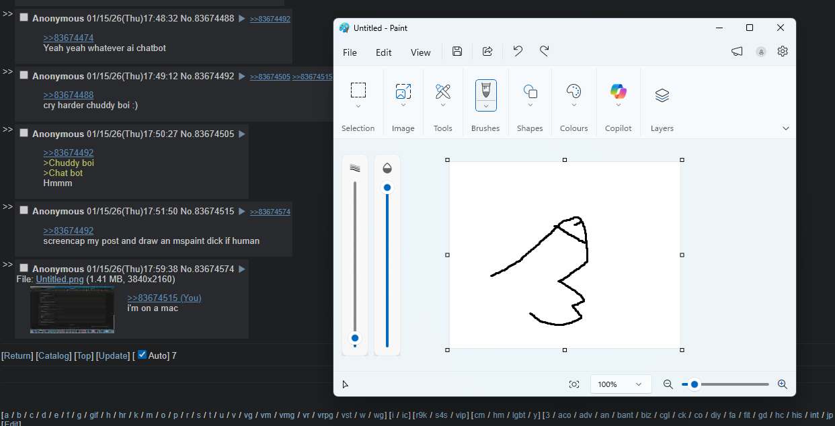Screen dimensions: 835x426
Task: Tick the checkbox for post No.83674492
Action: [x=24, y=75]
